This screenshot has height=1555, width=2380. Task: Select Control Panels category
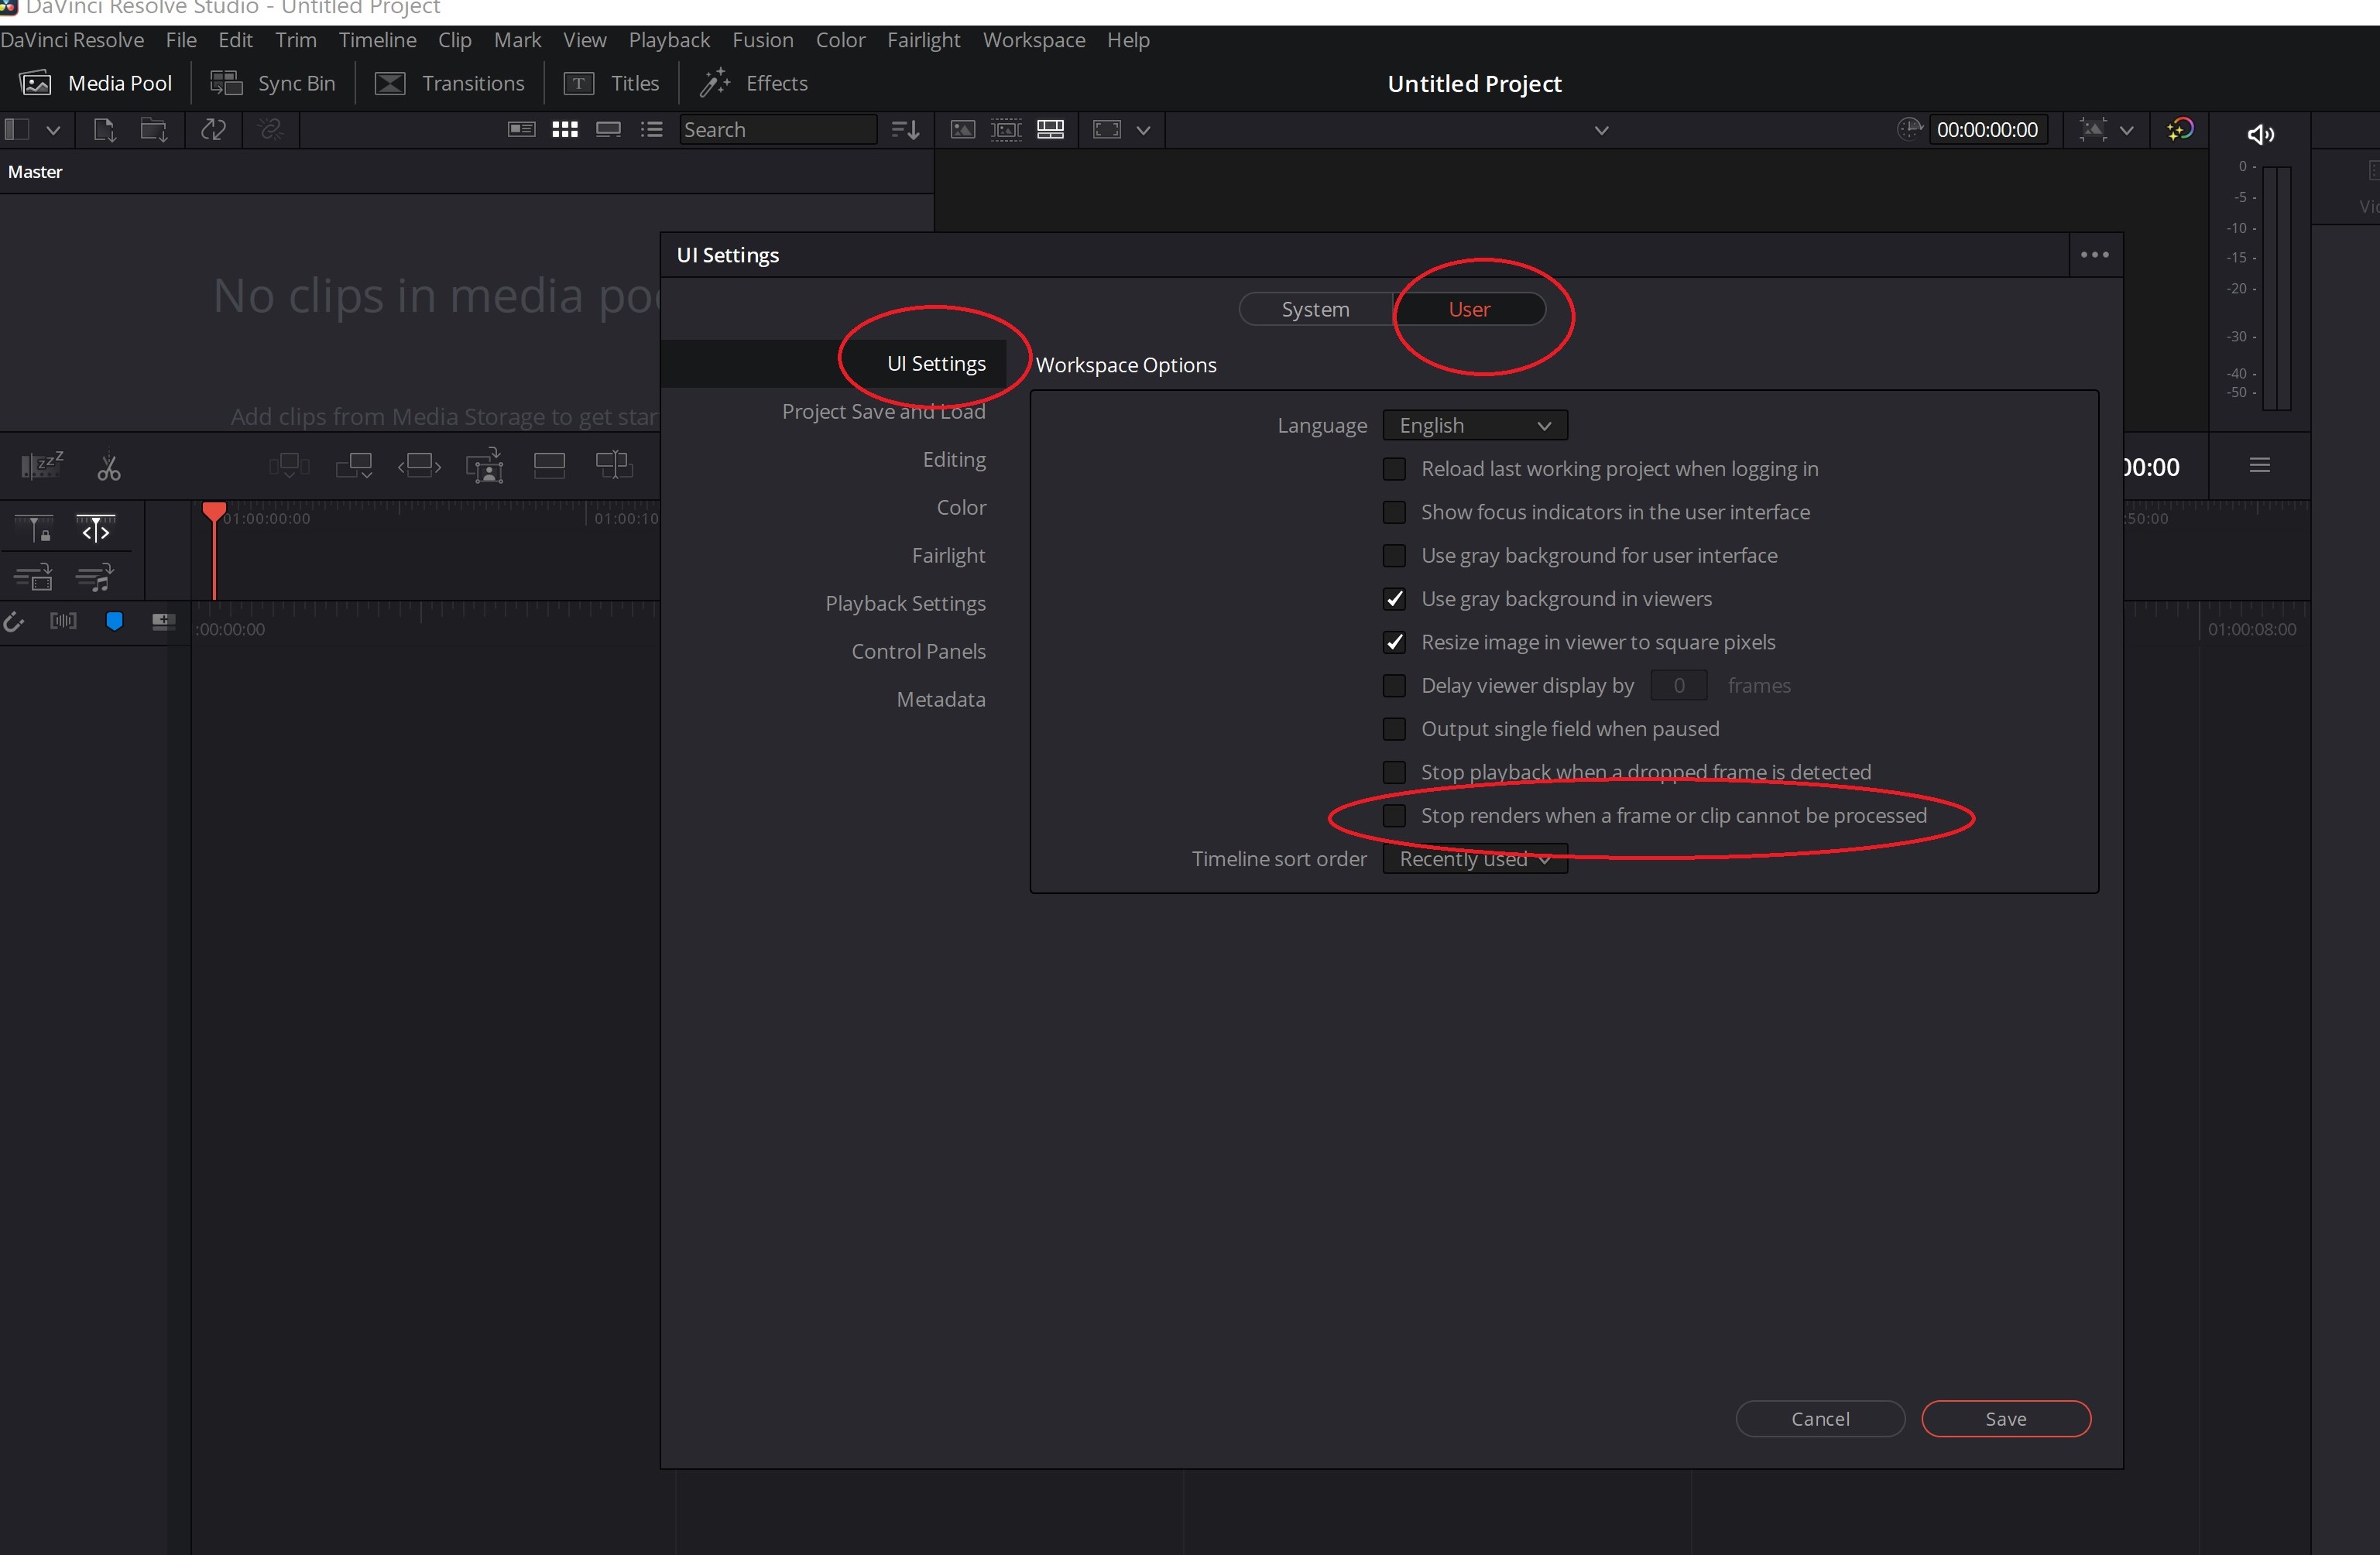pos(918,652)
